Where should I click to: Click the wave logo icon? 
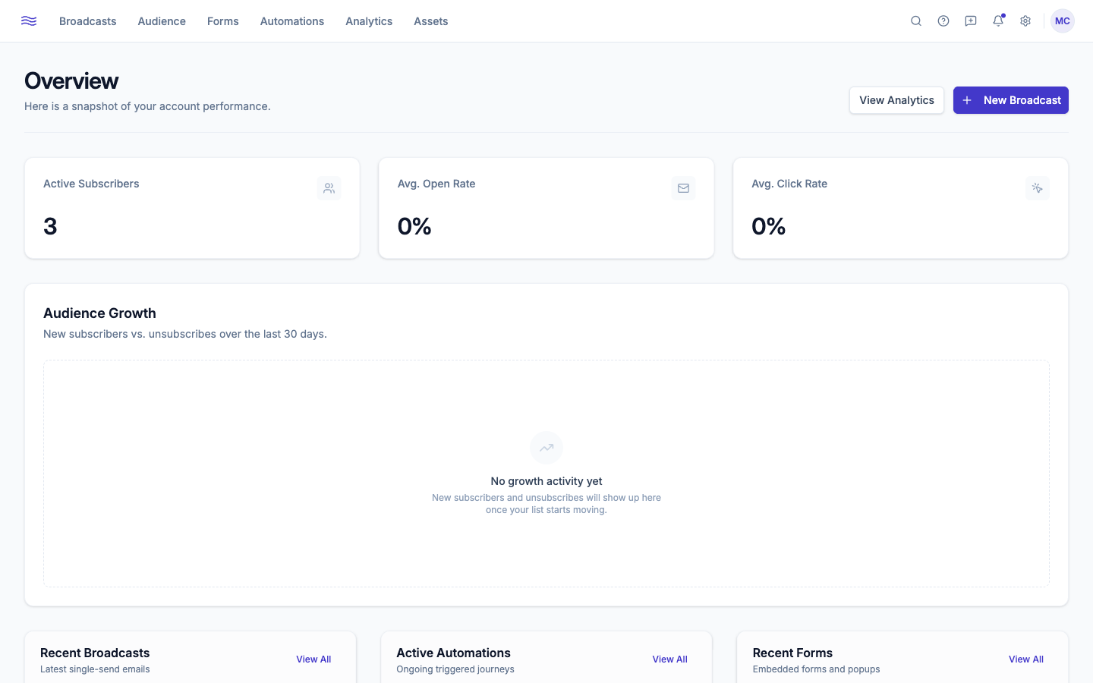click(29, 21)
